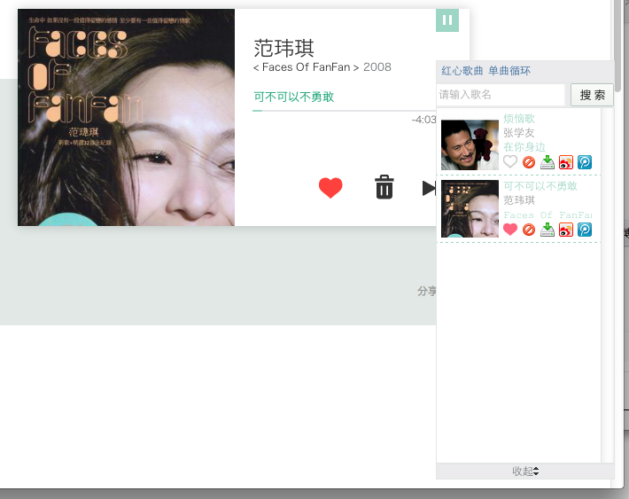Focus the 请输入歌名 search field
The width and height of the screenshot is (629, 499).
pos(501,95)
